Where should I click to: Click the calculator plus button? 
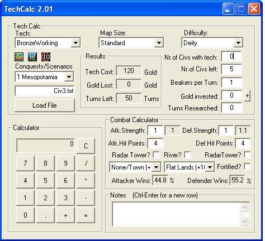pos(65,215)
